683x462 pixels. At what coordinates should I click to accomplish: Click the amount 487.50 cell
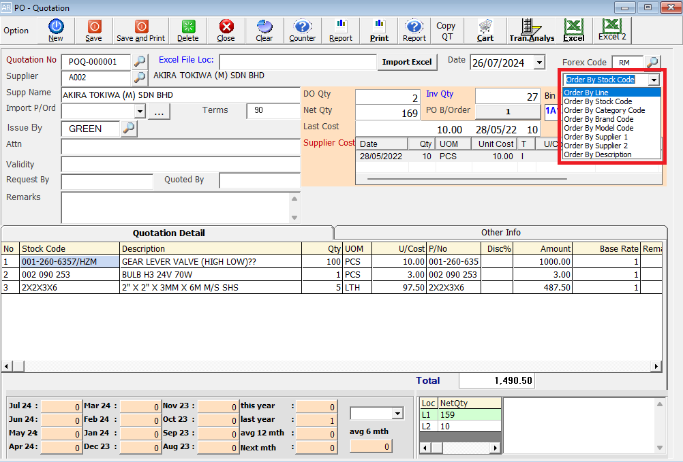543,287
